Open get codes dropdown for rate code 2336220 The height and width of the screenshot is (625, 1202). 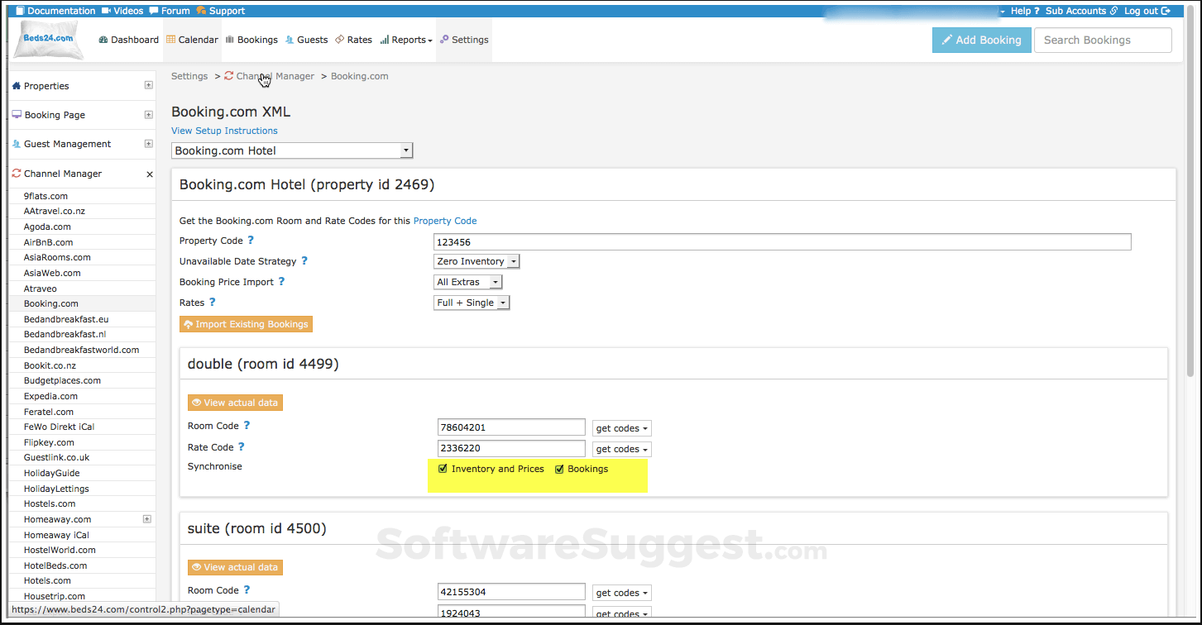[622, 449]
